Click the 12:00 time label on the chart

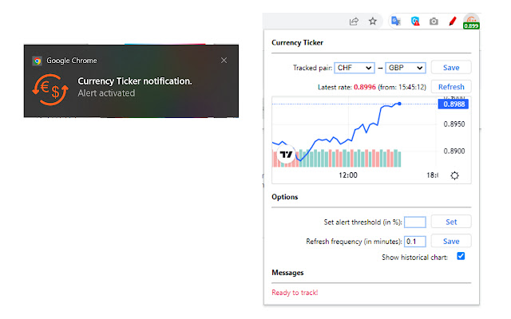point(348,175)
